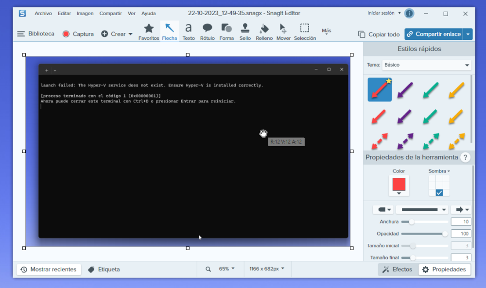This screenshot has width=486, height=288.
Task: Click the Compartir enlace button
Action: coord(434,34)
